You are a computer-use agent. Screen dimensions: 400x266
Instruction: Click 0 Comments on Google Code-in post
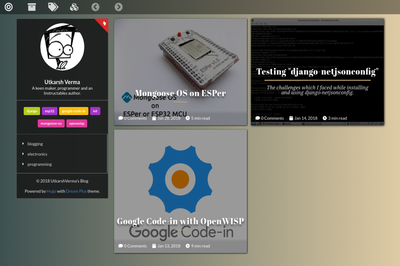pyautogui.click(x=135, y=246)
